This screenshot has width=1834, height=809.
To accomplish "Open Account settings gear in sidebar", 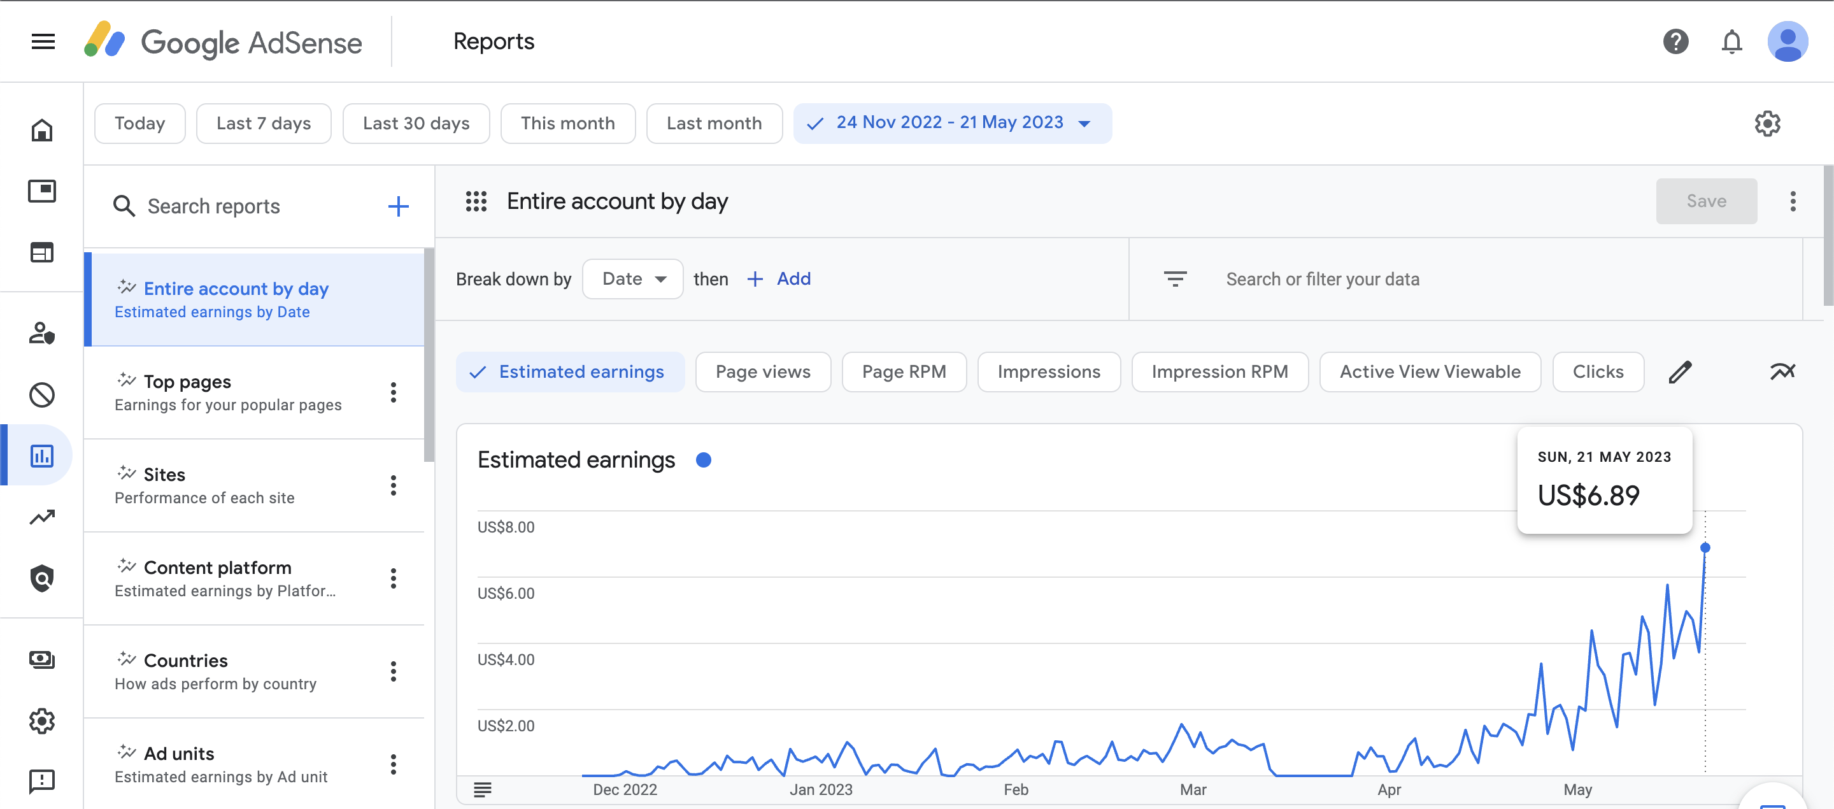I will tap(42, 720).
